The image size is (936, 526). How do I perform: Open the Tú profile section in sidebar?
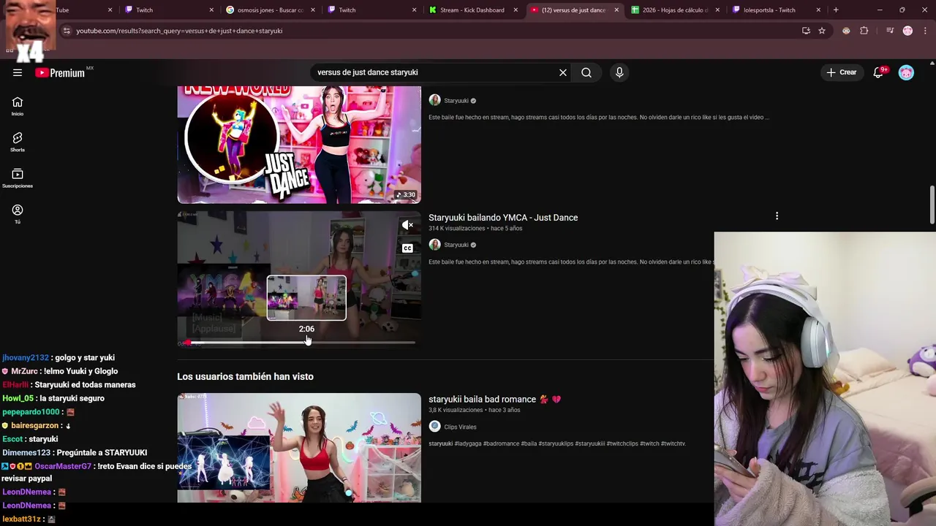click(x=18, y=214)
